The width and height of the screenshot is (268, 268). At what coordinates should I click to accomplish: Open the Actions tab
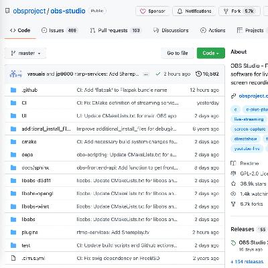point(213,30)
